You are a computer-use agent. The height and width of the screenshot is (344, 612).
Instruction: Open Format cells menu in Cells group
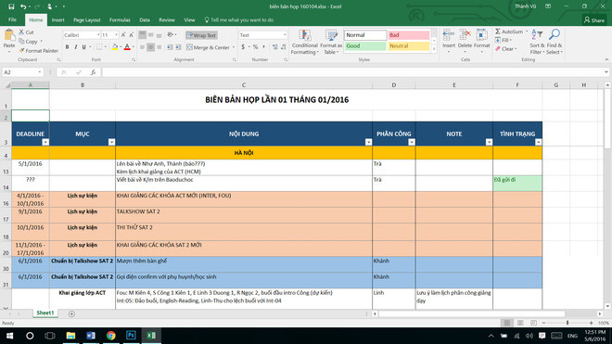[x=481, y=41]
